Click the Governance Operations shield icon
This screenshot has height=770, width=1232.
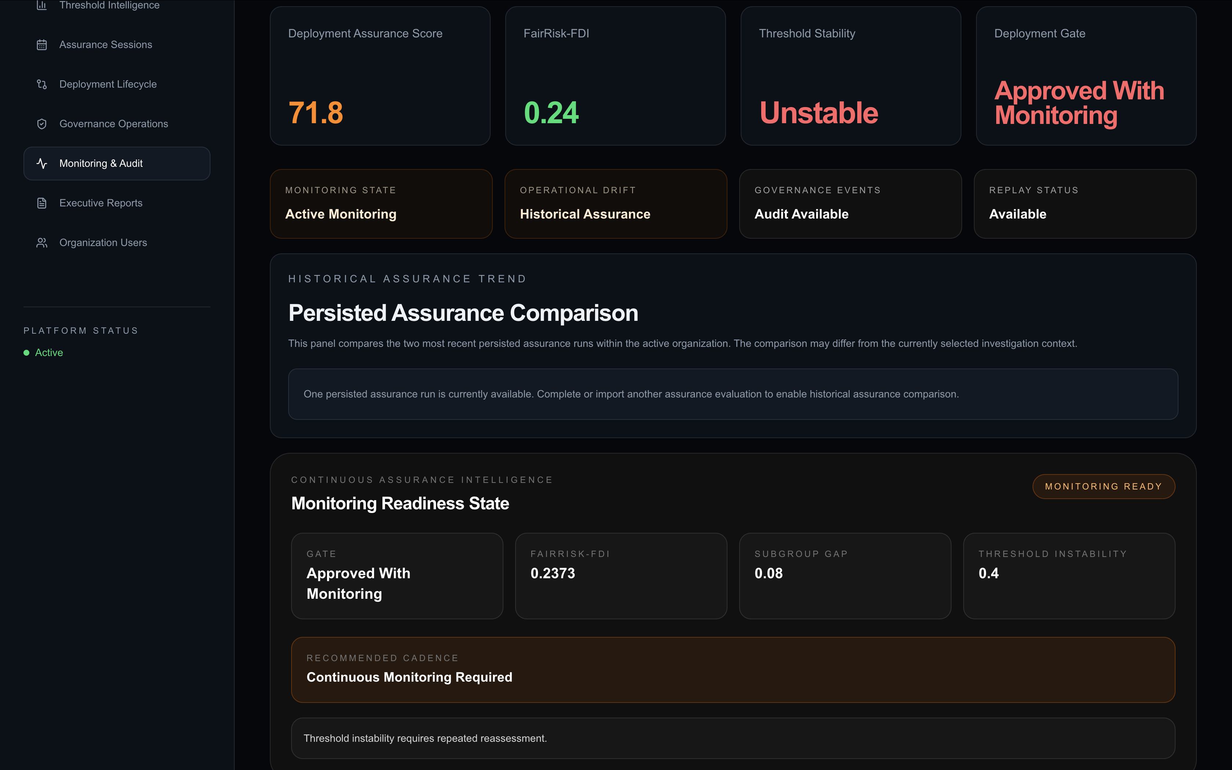click(42, 124)
